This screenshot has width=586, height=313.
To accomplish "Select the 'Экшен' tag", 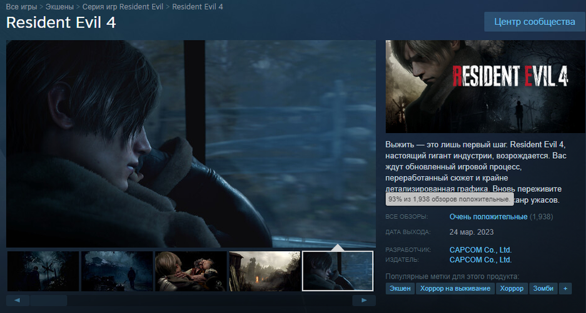I will point(400,289).
